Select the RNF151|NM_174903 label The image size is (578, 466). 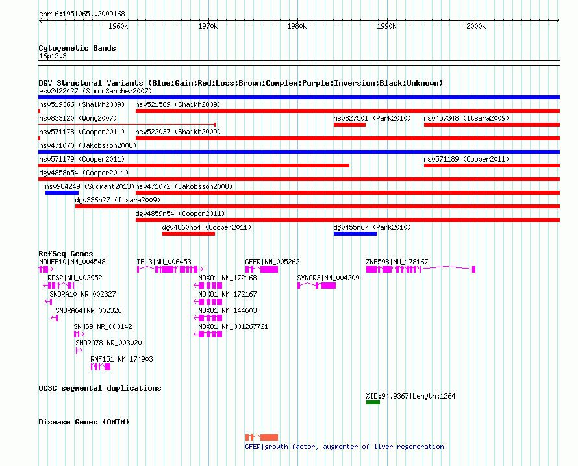pyautogui.click(x=121, y=359)
